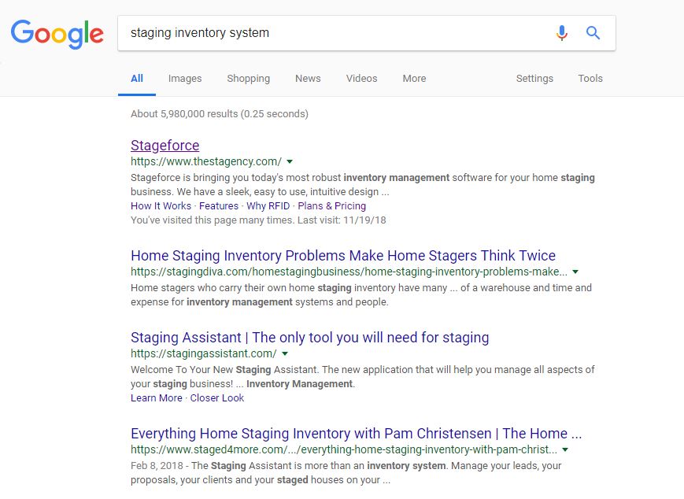This screenshot has width=684, height=499.
Task: Open the Closer Look sitelink
Action: 216,397
